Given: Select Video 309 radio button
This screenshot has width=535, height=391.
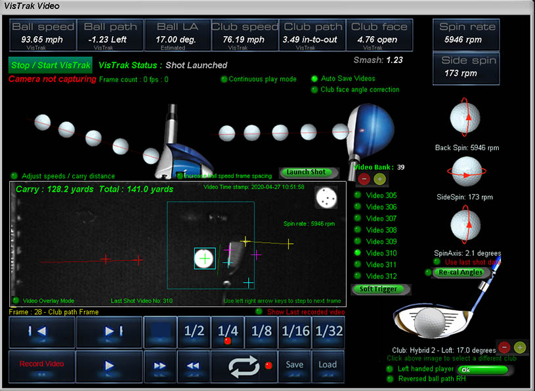Looking at the screenshot, I should coord(357,241).
